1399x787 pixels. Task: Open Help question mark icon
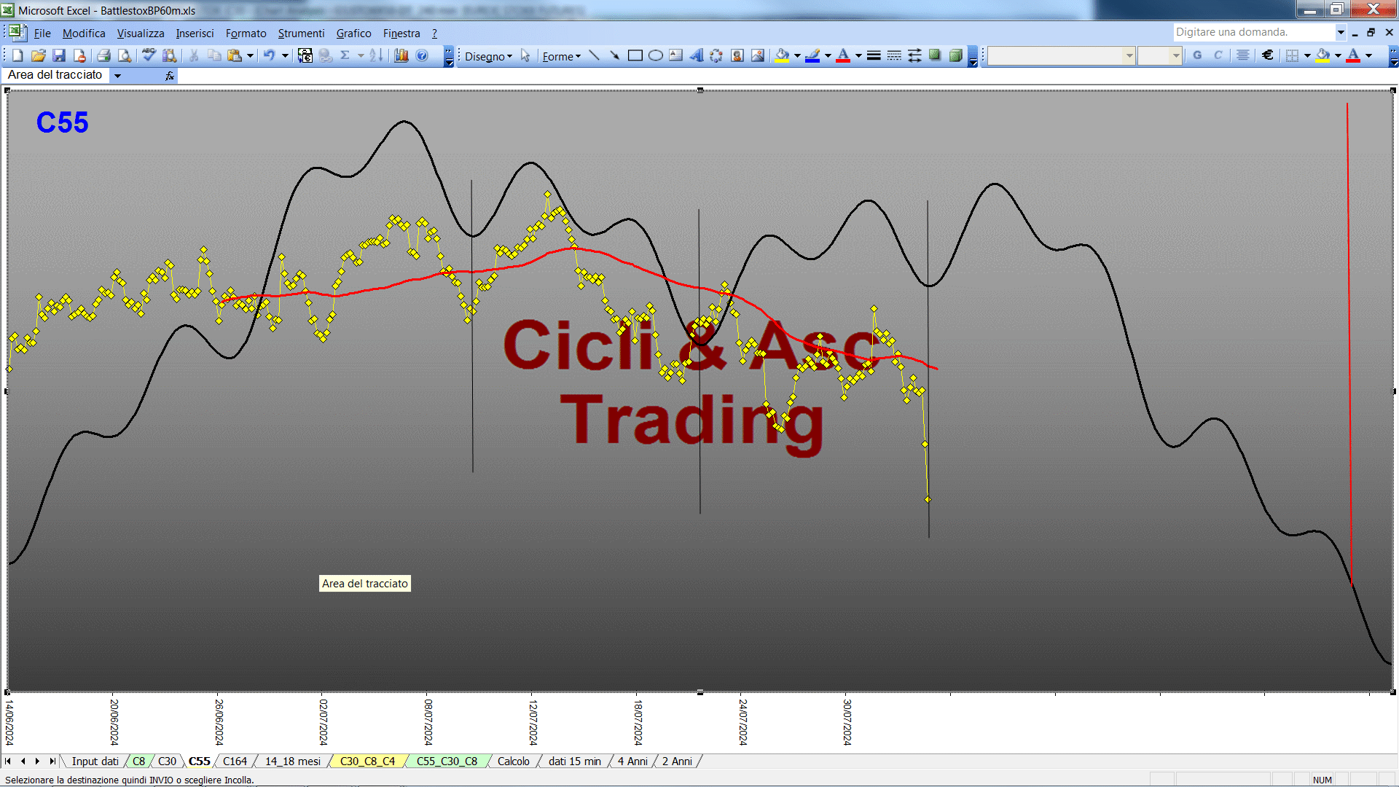coord(422,55)
